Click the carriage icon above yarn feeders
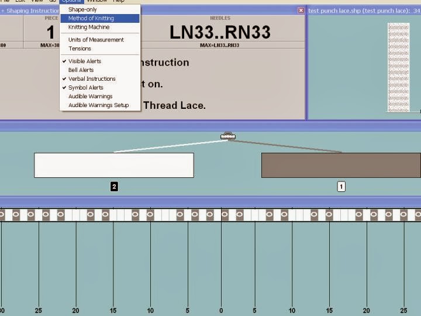421x316 pixels. pyautogui.click(x=228, y=136)
